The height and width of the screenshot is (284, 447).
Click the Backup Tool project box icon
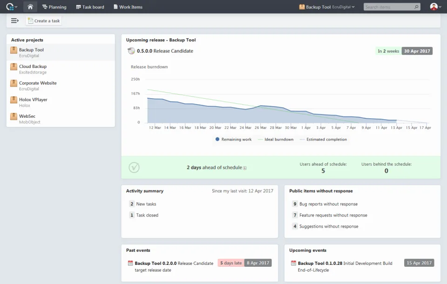pyautogui.click(x=14, y=50)
